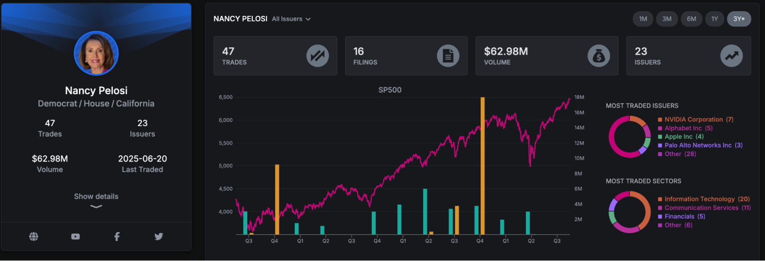Click the chevron below Show details
The width and height of the screenshot is (765, 261).
tap(96, 207)
